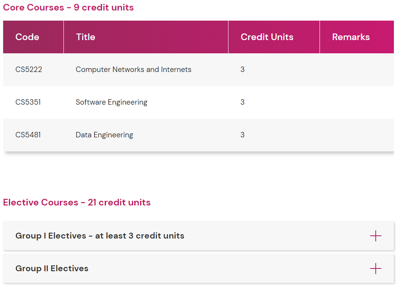Click Software Engineering course title
The width and height of the screenshot is (397, 286).
coord(111,102)
